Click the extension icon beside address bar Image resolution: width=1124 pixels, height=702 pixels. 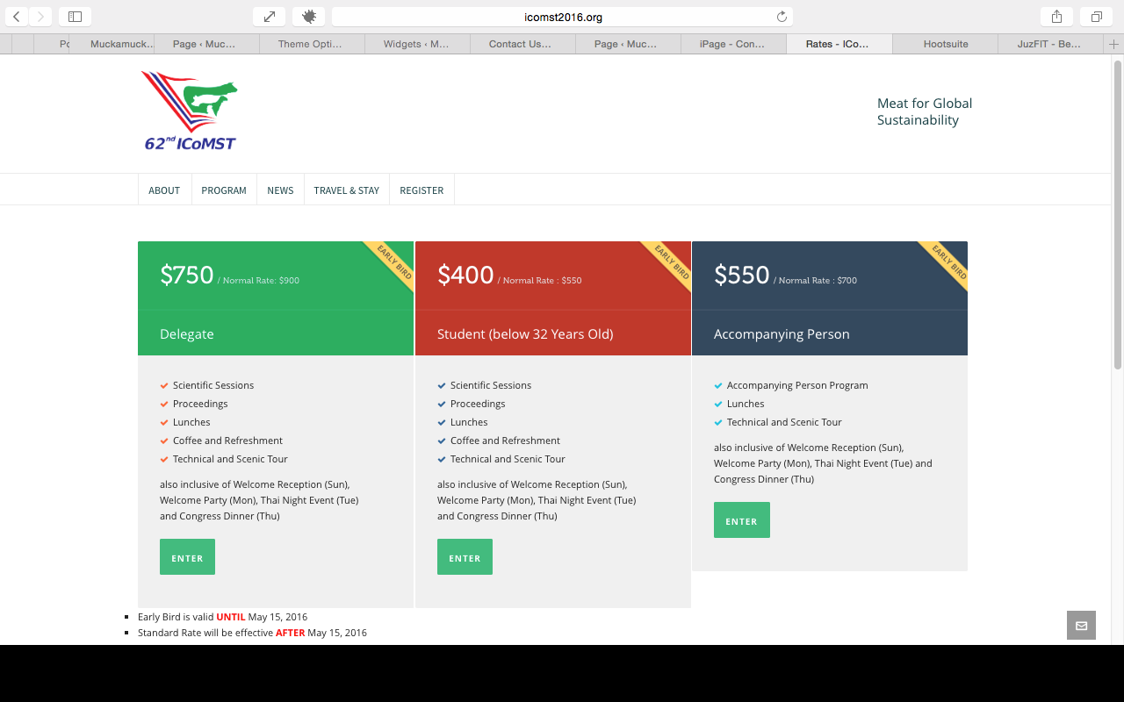pyautogui.click(x=308, y=17)
